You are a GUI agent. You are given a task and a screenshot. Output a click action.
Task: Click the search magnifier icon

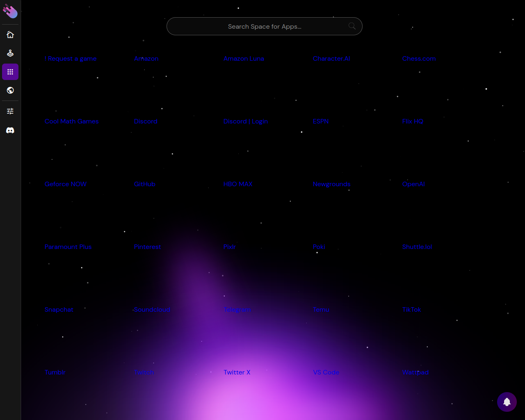352,26
